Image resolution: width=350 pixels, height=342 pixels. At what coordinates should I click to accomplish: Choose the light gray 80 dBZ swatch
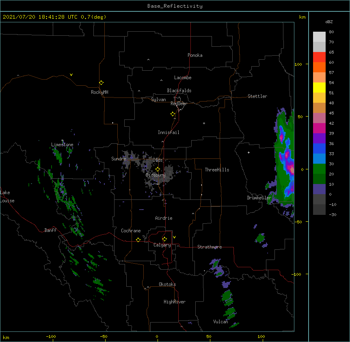pos(319,37)
